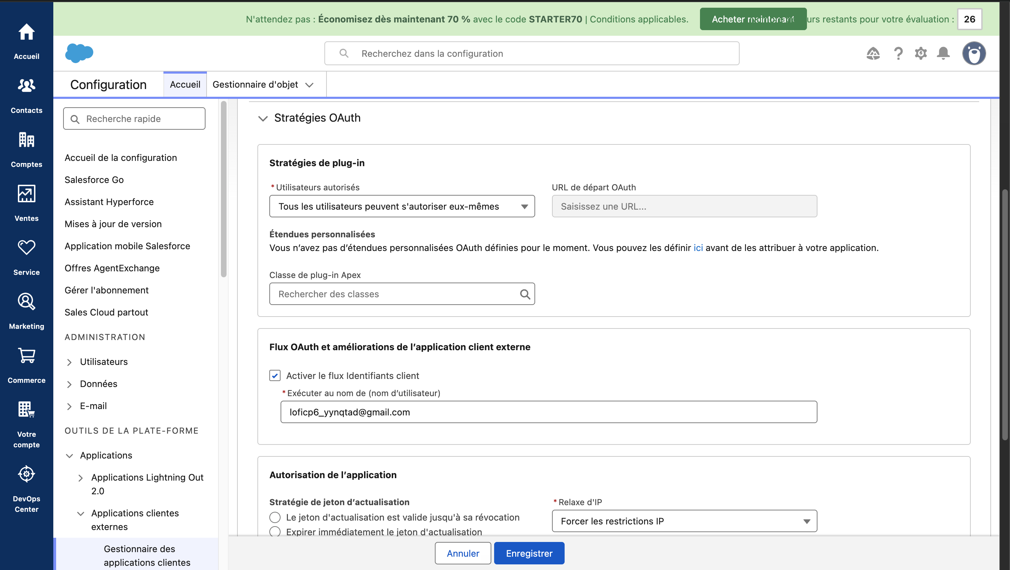Click the evaluation days remaining 26 box
1010x570 pixels.
tap(969, 19)
